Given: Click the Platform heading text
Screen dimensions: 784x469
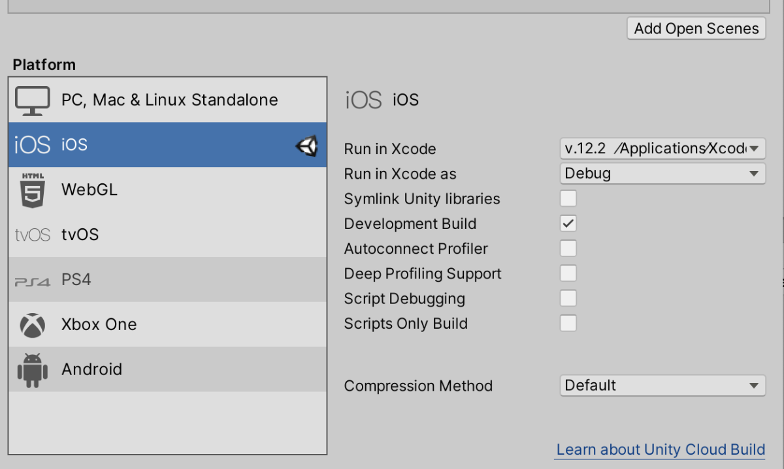Looking at the screenshot, I should (x=44, y=65).
